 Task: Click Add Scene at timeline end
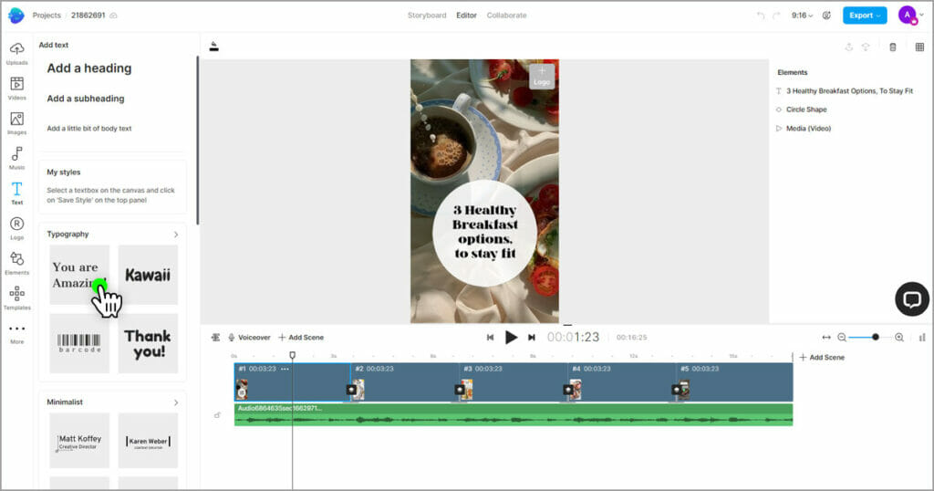(x=822, y=358)
